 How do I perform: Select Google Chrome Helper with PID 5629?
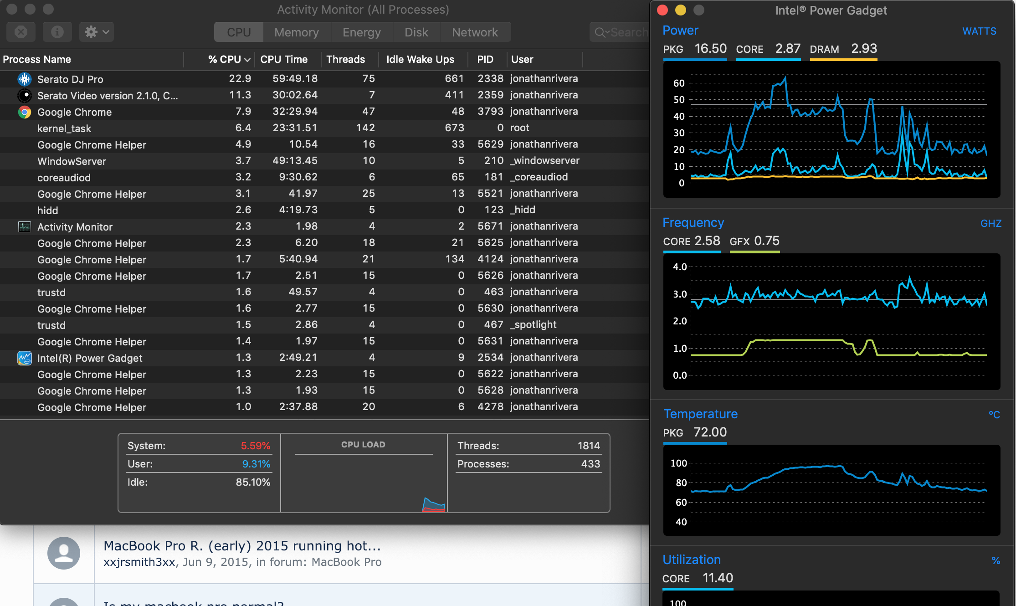(x=324, y=144)
